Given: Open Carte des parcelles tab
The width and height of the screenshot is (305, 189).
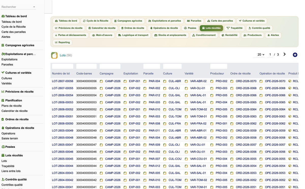Looking at the screenshot, I should tap(220, 21).
